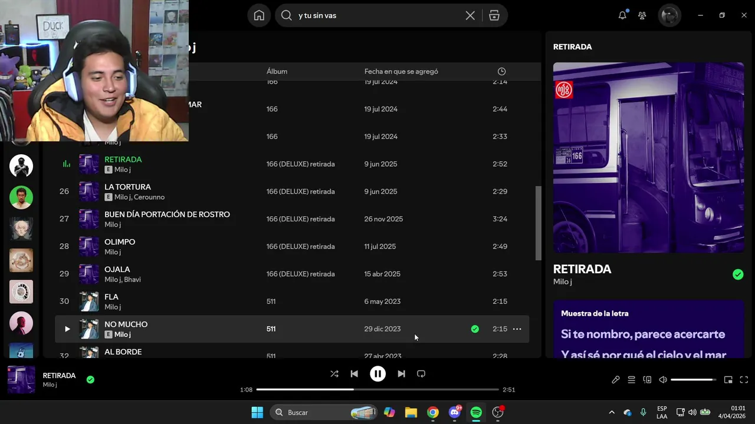Viewport: 755px width, 424px height.
Task: Expand hidden system tray icons
Action: point(612,412)
